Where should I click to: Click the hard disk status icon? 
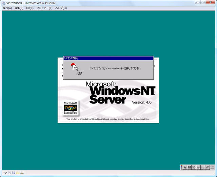[5, 173]
